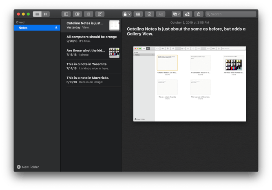Open the This is a note in Mavericks note
Viewport: 272px width, 190px height.
91,80
